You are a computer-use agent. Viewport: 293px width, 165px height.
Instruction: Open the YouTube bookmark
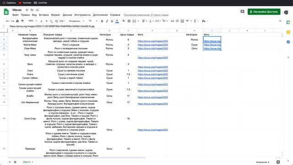tap(25, 3)
